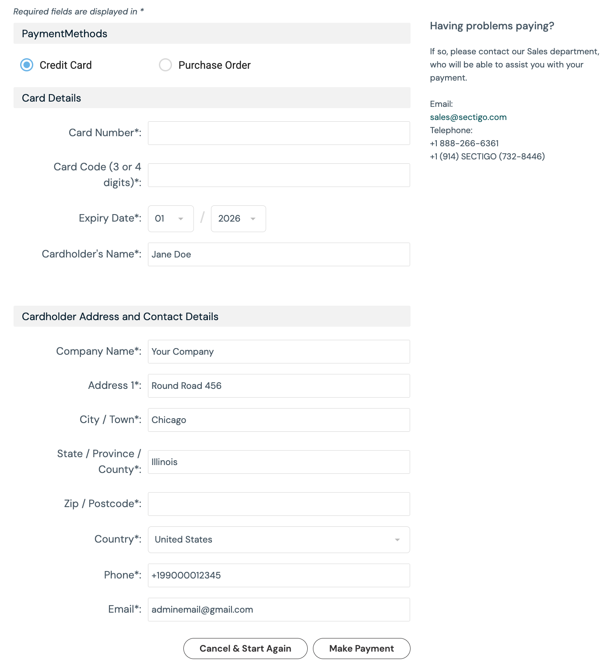The width and height of the screenshot is (611, 670).
Task: Click the Purchase Order label text
Action: pyautogui.click(x=214, y=65)
